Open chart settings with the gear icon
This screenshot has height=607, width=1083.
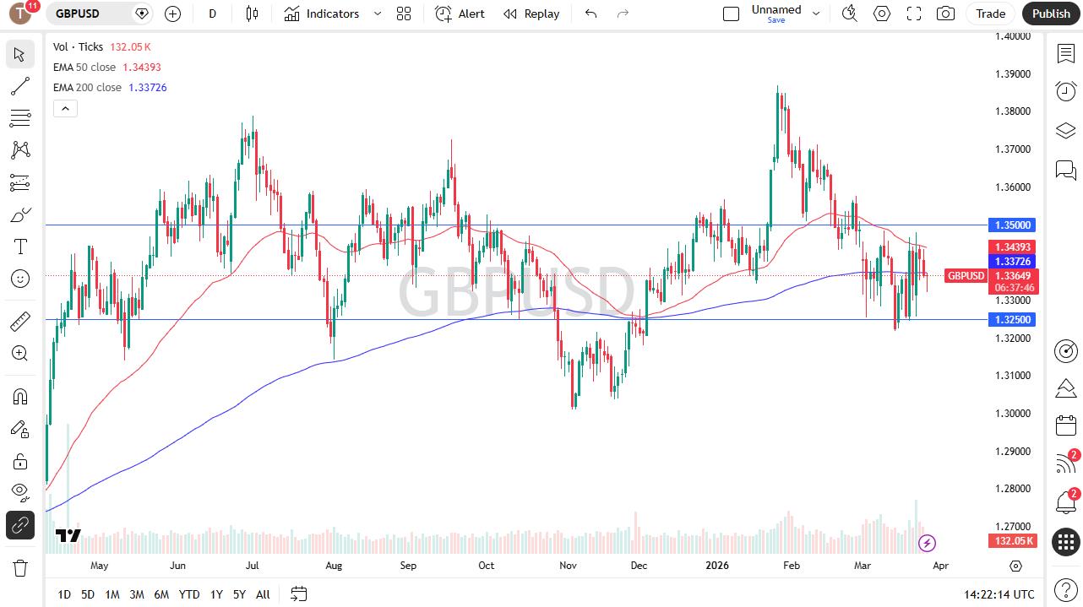tap(881, 14)
